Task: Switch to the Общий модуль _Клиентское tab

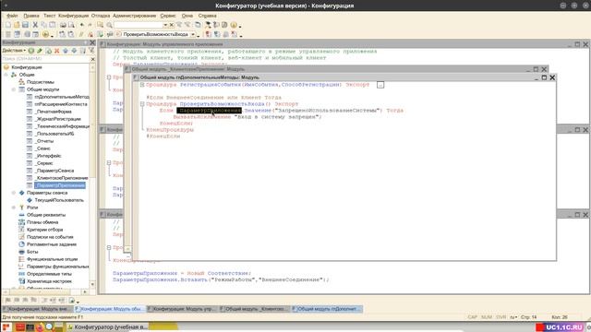Action: click(x=255, y=309)
